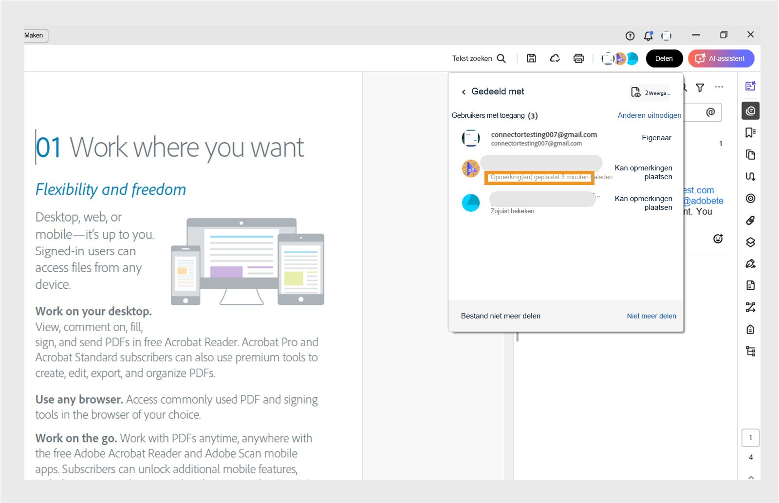Click the collaborator avatars group in toolbar
Viewport: 779px width, 503px height.
pyautogui.click(x=620, y=58)
